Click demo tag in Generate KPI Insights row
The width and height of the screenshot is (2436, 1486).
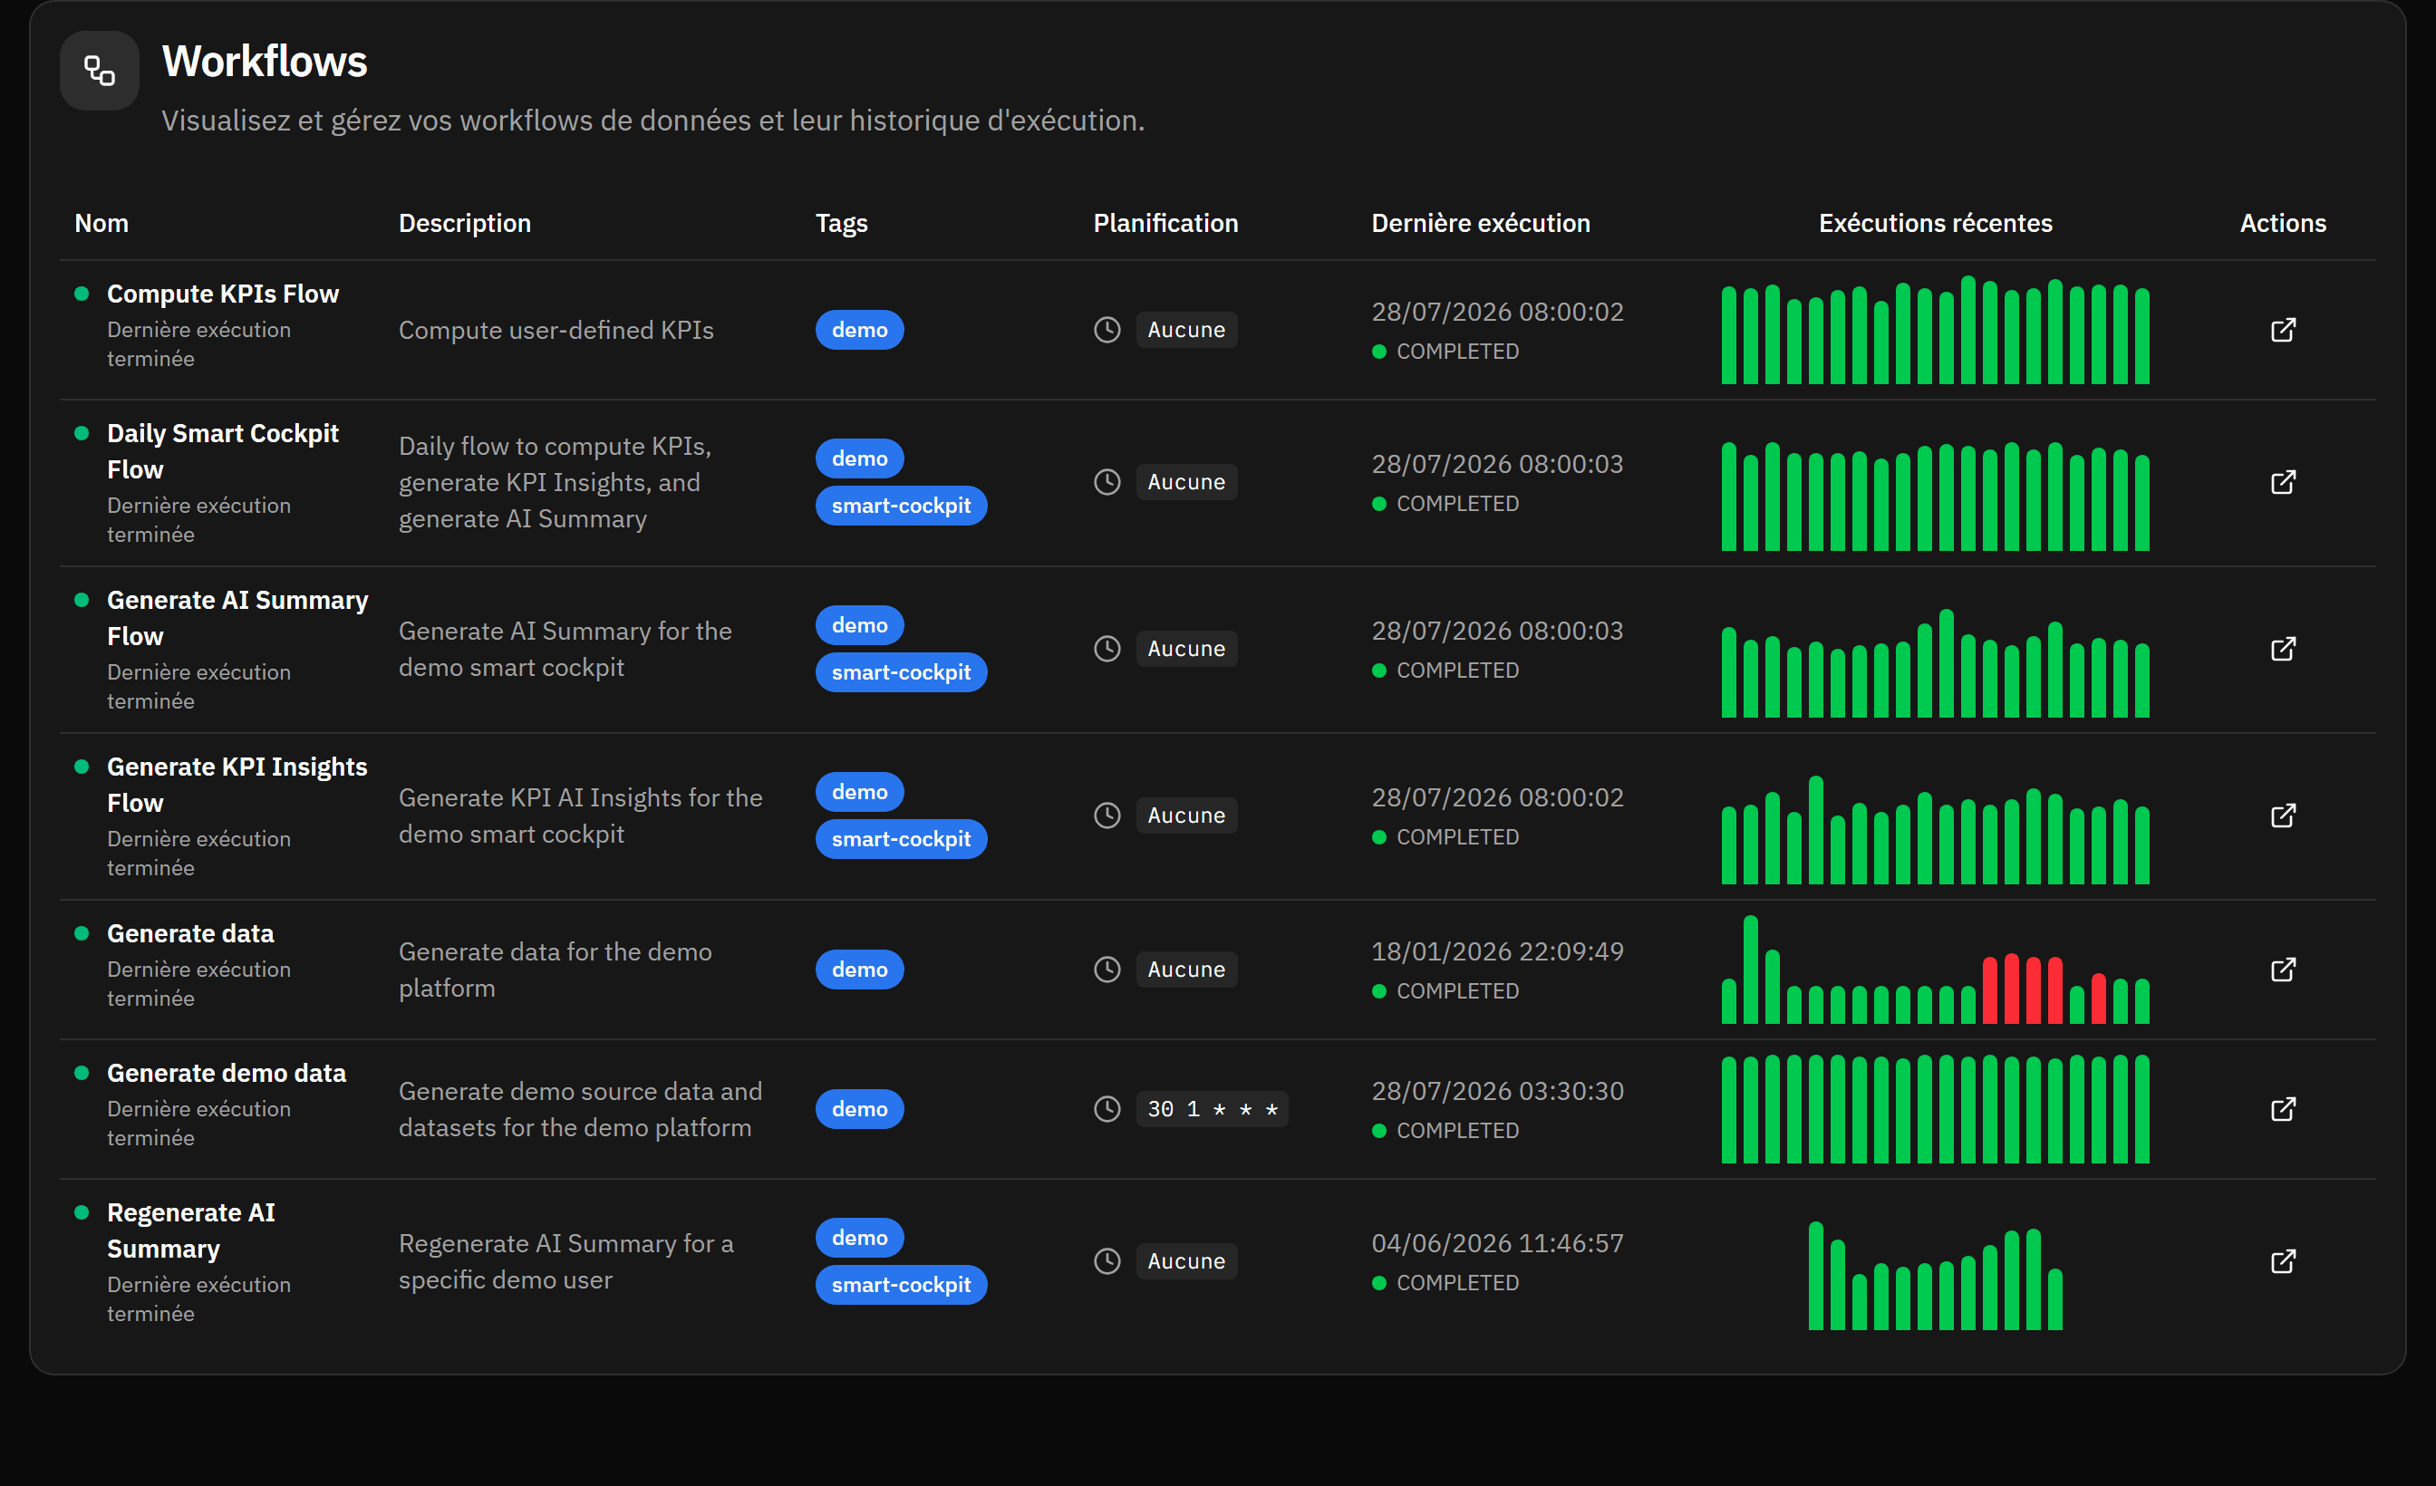(859, 792)
